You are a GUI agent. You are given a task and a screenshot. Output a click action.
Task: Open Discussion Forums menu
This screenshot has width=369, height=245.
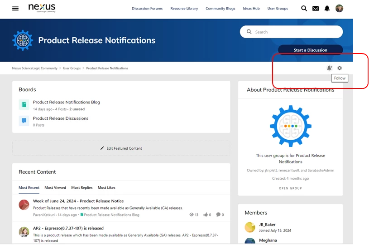[147, 9]
